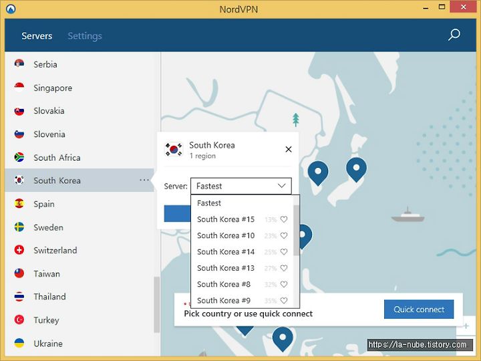Select Spain in the country list
This screenshot has width=481, height=361.
point(79,204)
